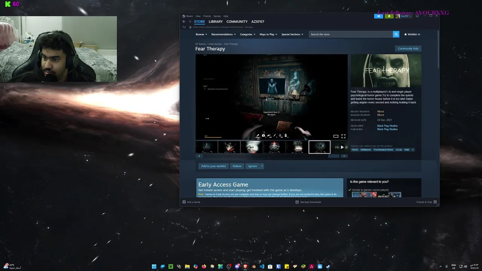482x271 pixels.
Task: Select the highlighted sixth screenshot thumbnail
Action: [319, 147]
